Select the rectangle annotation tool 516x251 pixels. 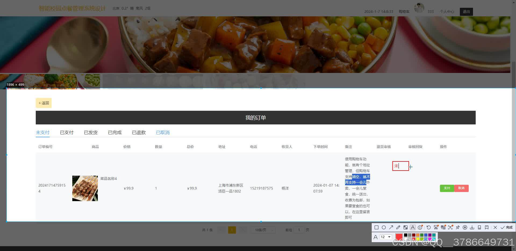click(377, 227)
